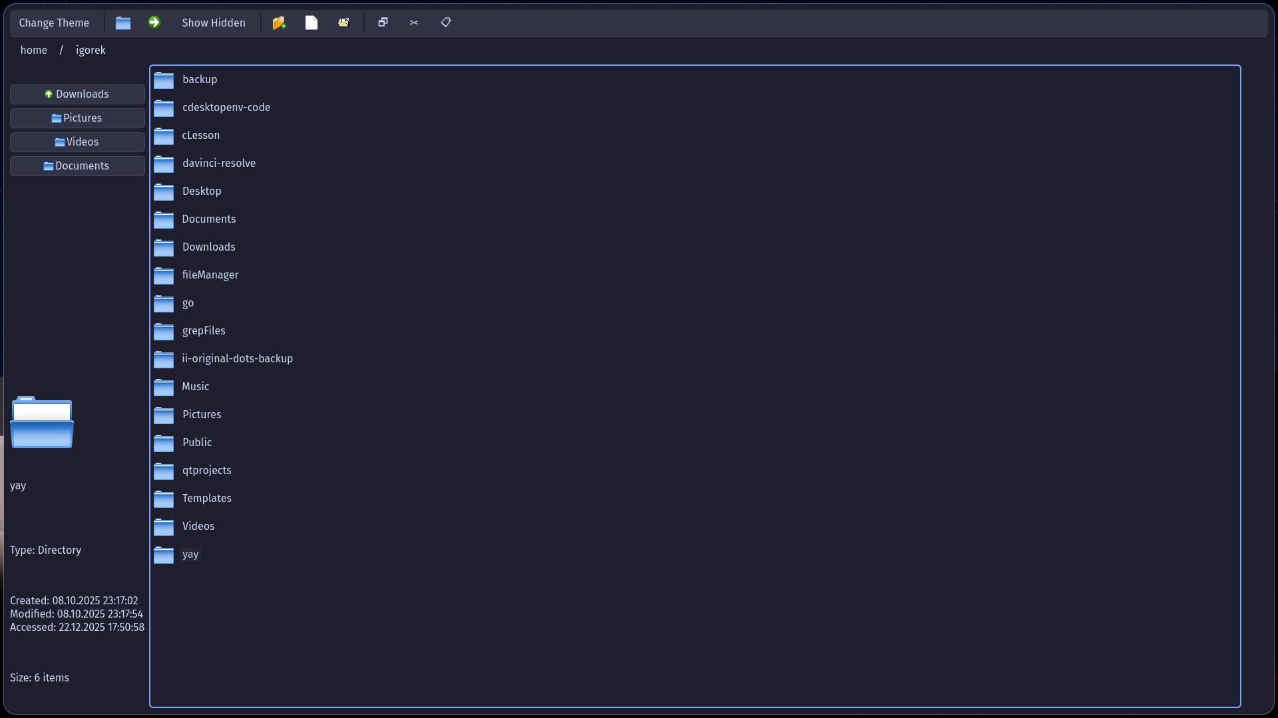The image size is (1278, 718).
Task: Select the qtprojects folder in list
Action: 206,470
